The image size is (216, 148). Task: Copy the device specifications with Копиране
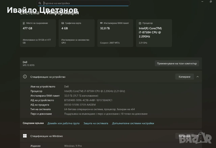click(x=185, y=77)
